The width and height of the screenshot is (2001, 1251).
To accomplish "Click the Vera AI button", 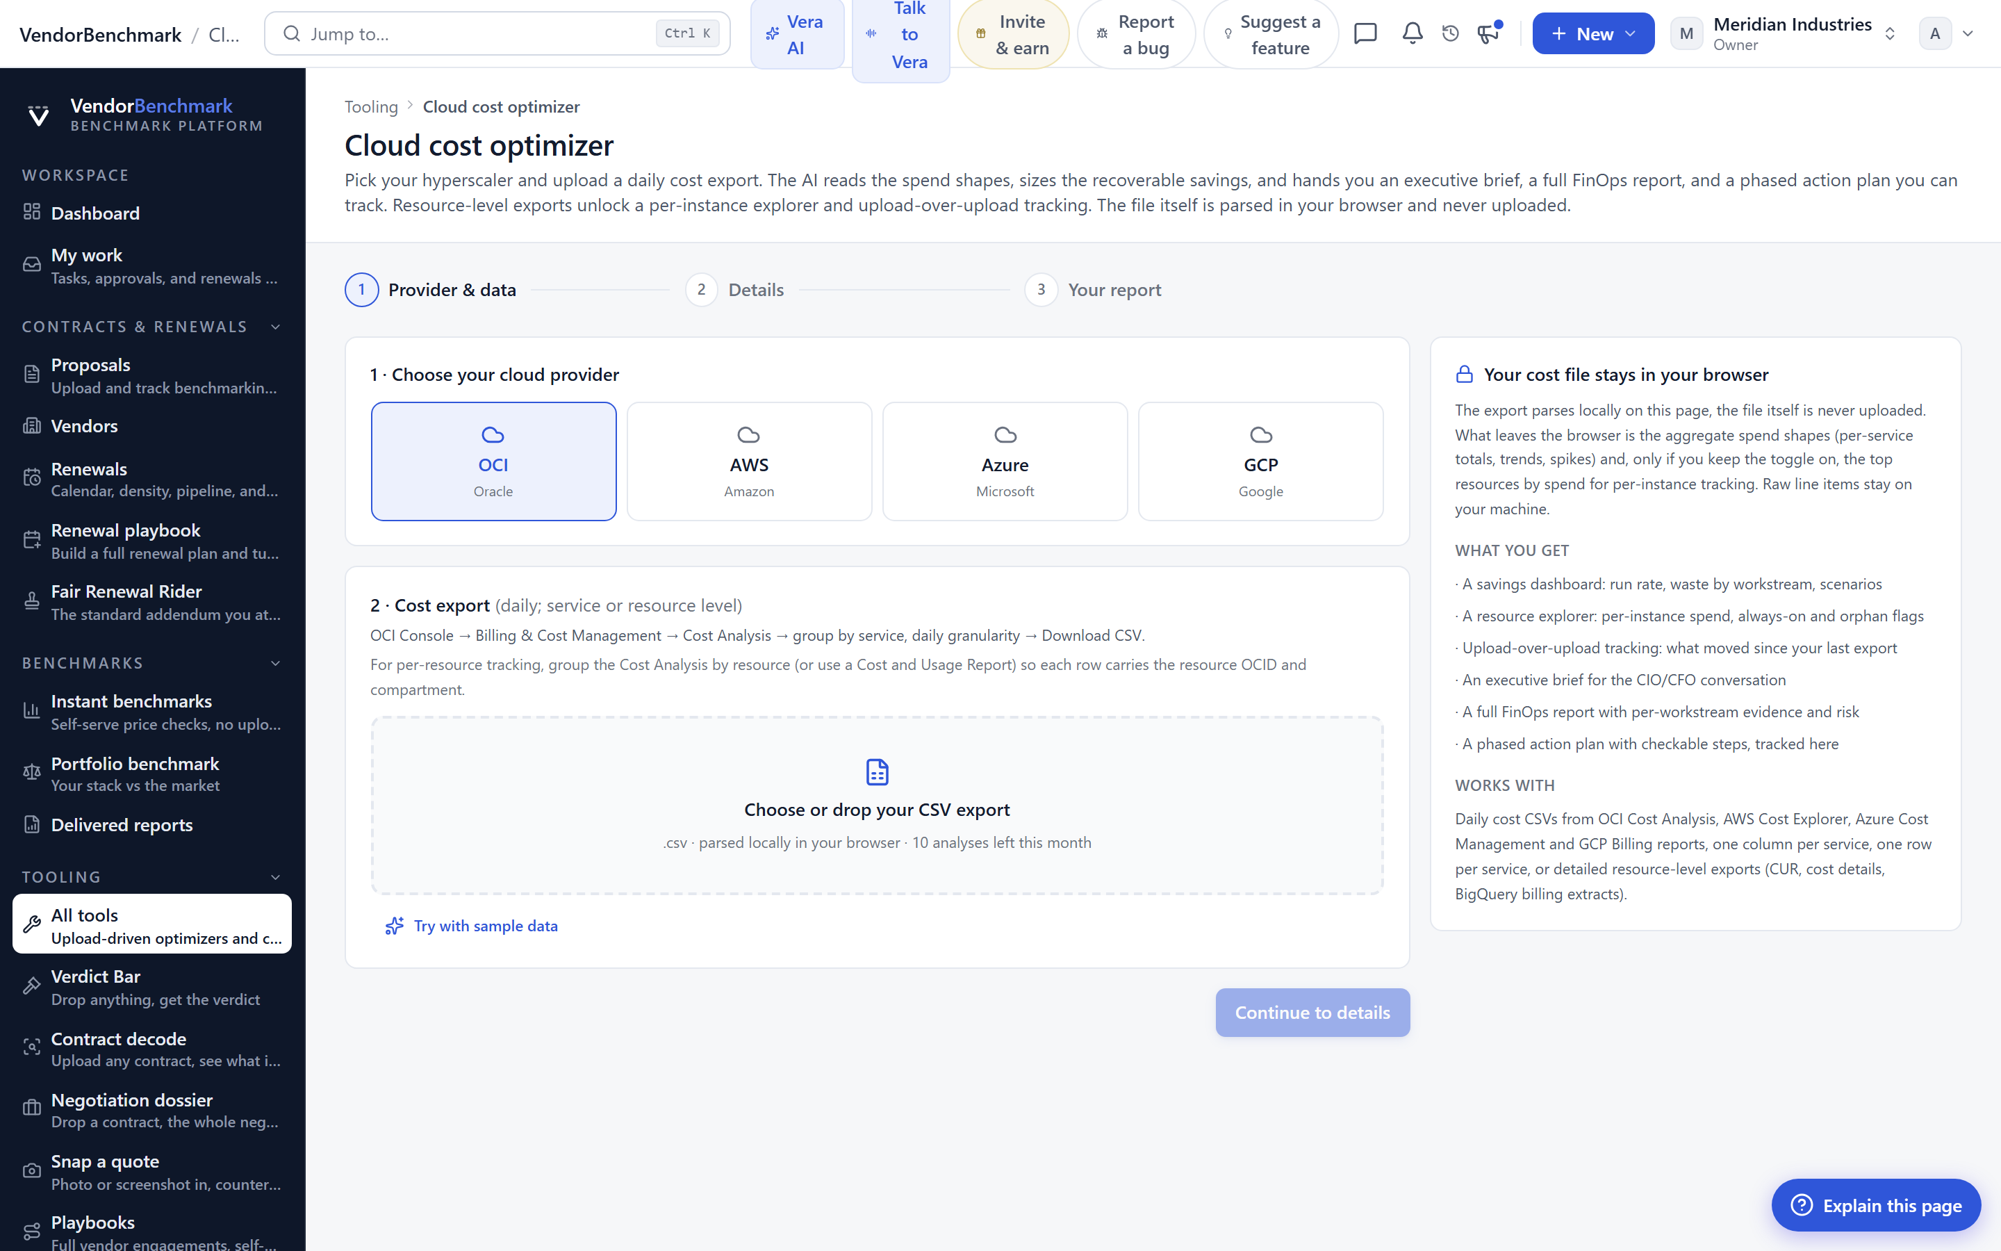I will (x=797, y=34).
